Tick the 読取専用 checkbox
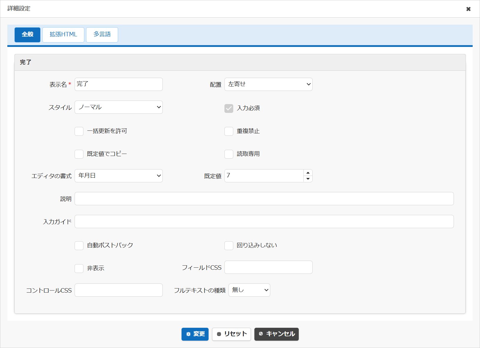Viewport: 480px width, 348px height. (229, 154)
